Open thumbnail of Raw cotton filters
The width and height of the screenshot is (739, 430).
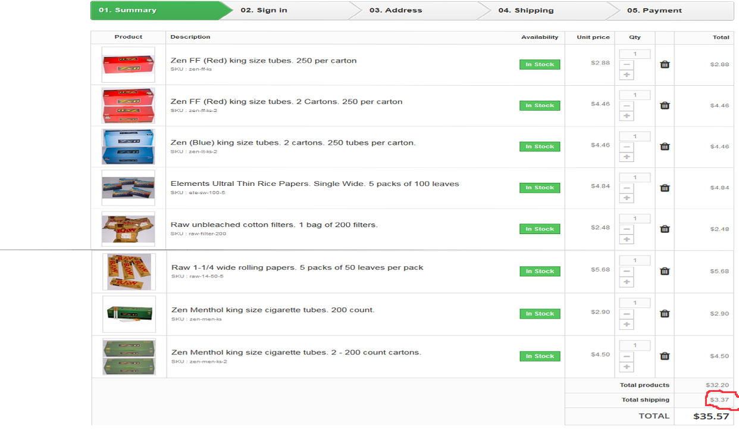tap(128, 229)
